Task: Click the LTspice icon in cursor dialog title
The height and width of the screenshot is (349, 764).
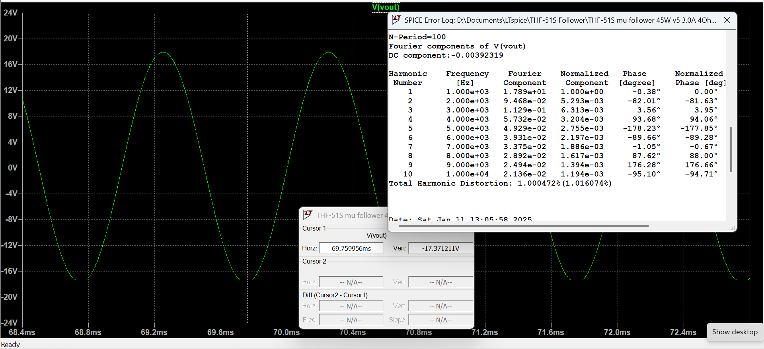Action: (x=308, y=215)
